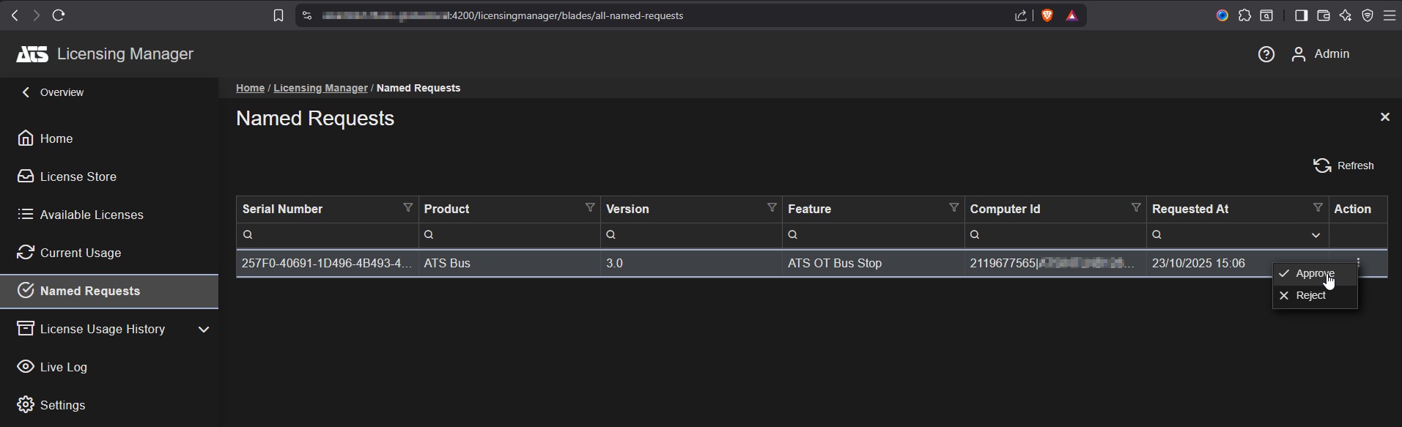
Task: Open License Store from sidebar
Action: point(78,177)
